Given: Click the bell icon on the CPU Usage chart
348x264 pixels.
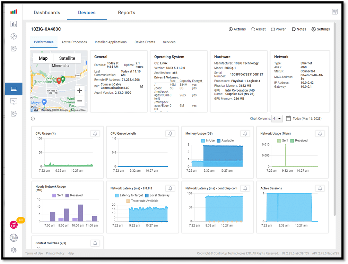Looking at the screenshot, I should click(x=95, y=134).
